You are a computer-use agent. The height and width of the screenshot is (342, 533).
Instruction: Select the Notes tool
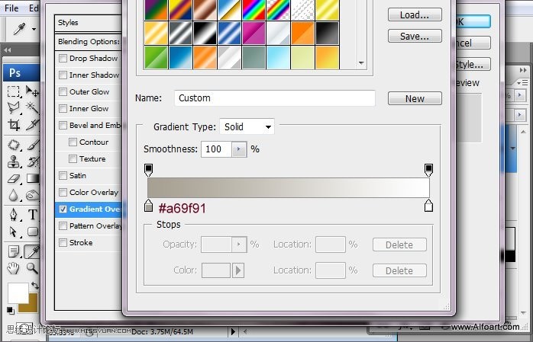coord(13,252)
